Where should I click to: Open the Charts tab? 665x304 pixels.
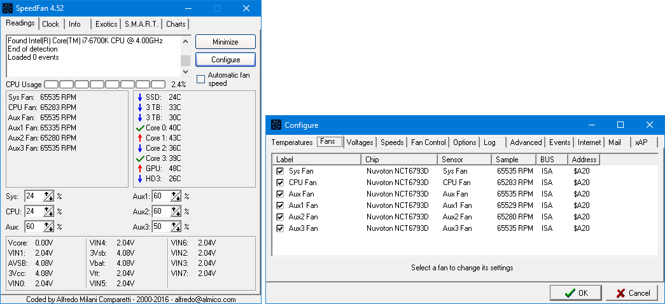pos(176,24)
